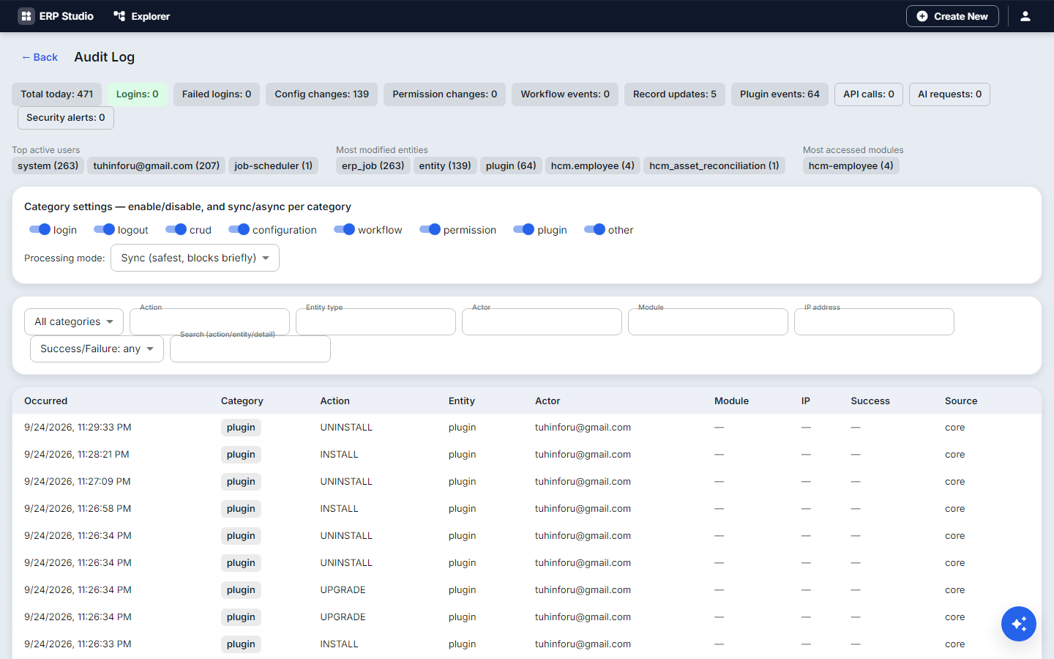Click the IP address filter field
This screenshot has width=1054, height=659.
(x=874, y=321)
